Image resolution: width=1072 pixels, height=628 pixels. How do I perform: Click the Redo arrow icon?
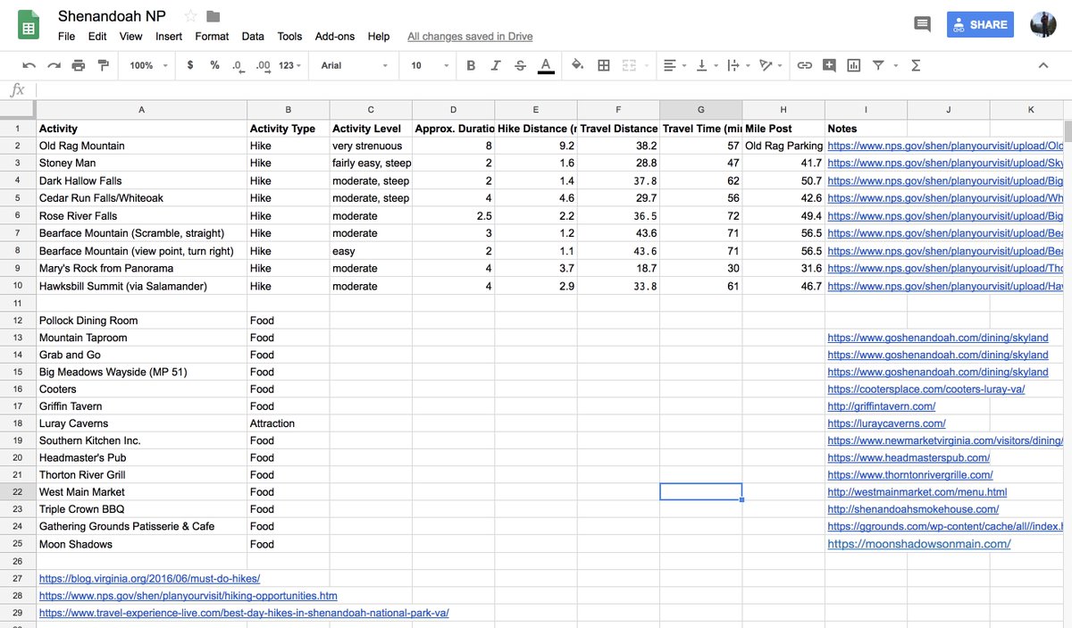(x=54, y=65)
